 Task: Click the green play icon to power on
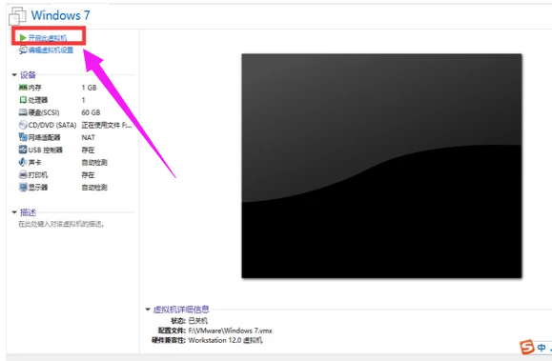click(x=23, y=37)
